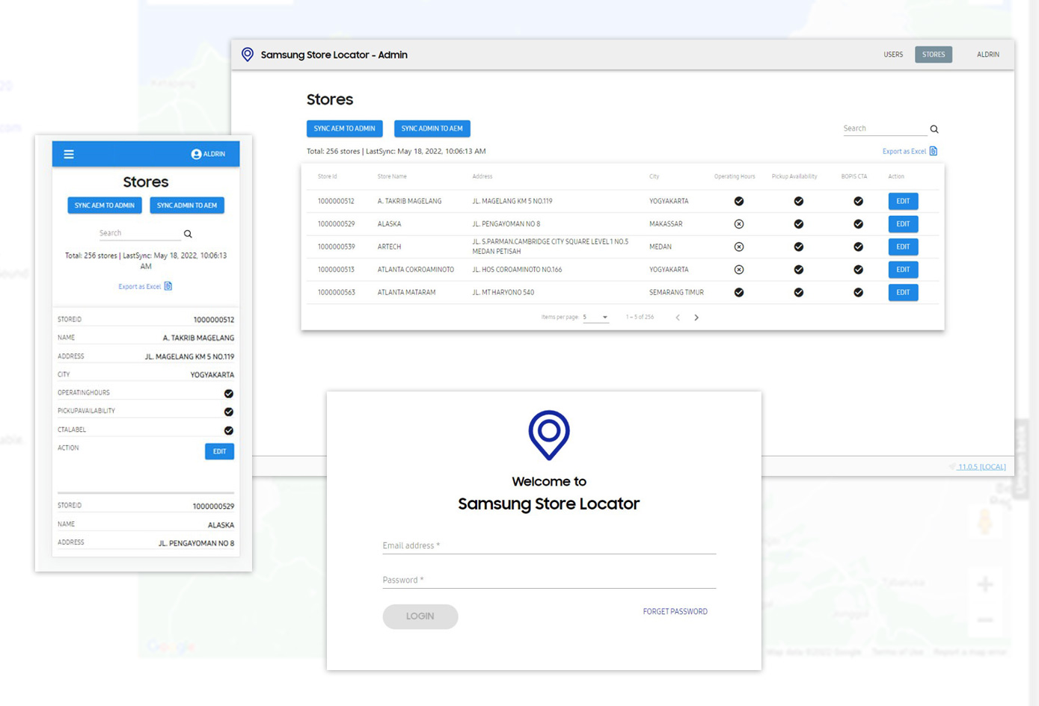Open the items per page dropdown
The height and width of the screenshot is (706, 1039).
click(x=596, y=318)
